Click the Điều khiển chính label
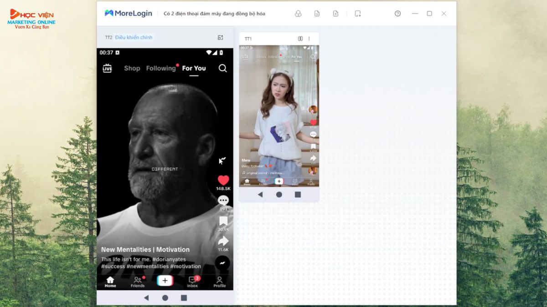The image size is (547, 307). click(134, 37)
